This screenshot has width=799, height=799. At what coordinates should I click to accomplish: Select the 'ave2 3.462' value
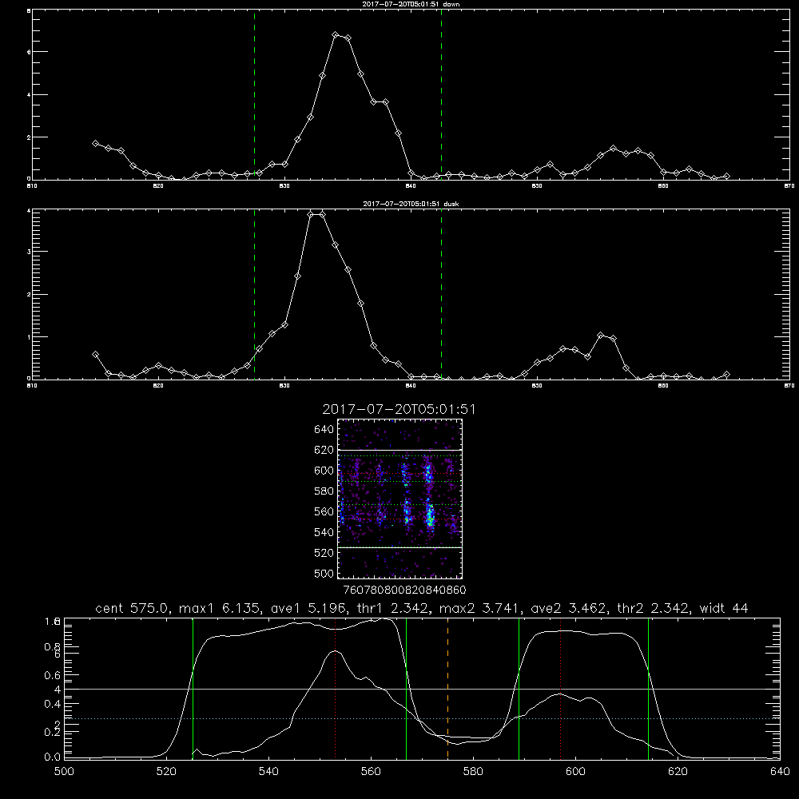pos(569,608)
